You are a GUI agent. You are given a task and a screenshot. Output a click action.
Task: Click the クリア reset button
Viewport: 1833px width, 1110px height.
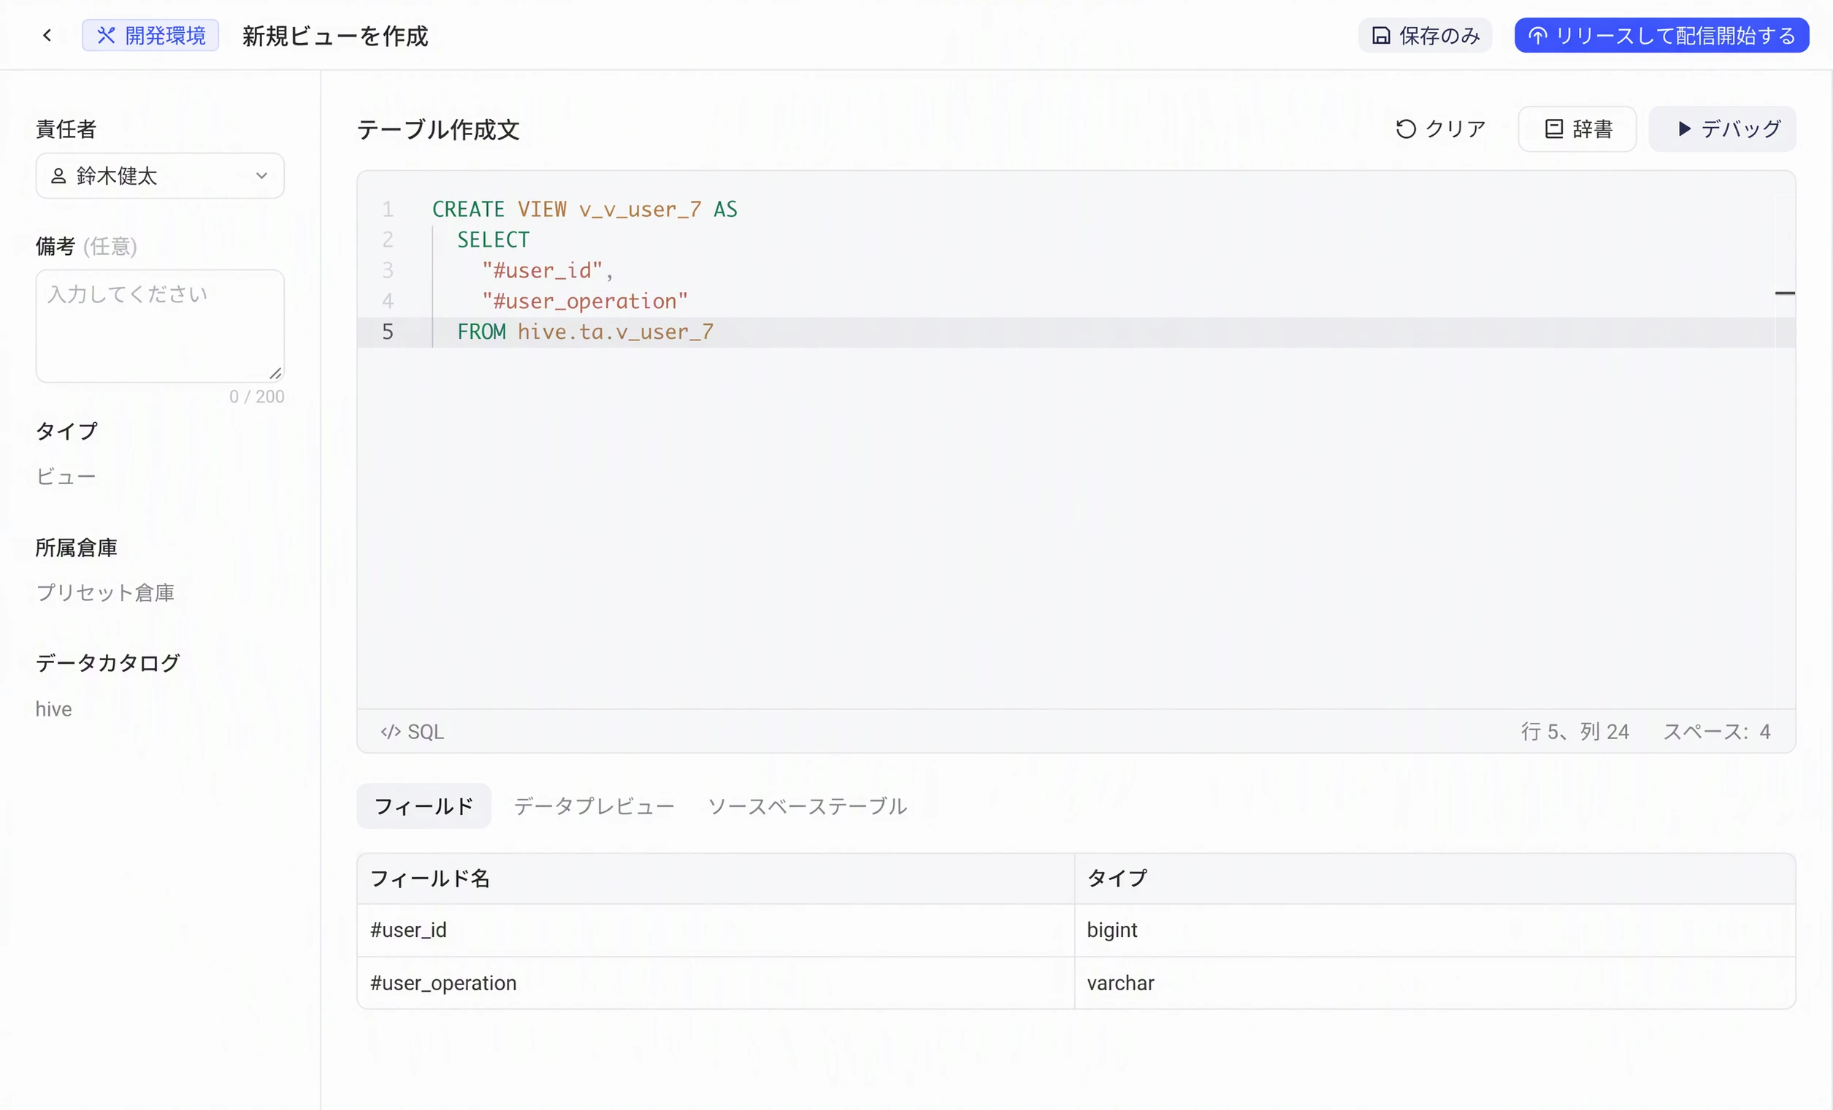pyautogui.click(x=1439, y=129)
